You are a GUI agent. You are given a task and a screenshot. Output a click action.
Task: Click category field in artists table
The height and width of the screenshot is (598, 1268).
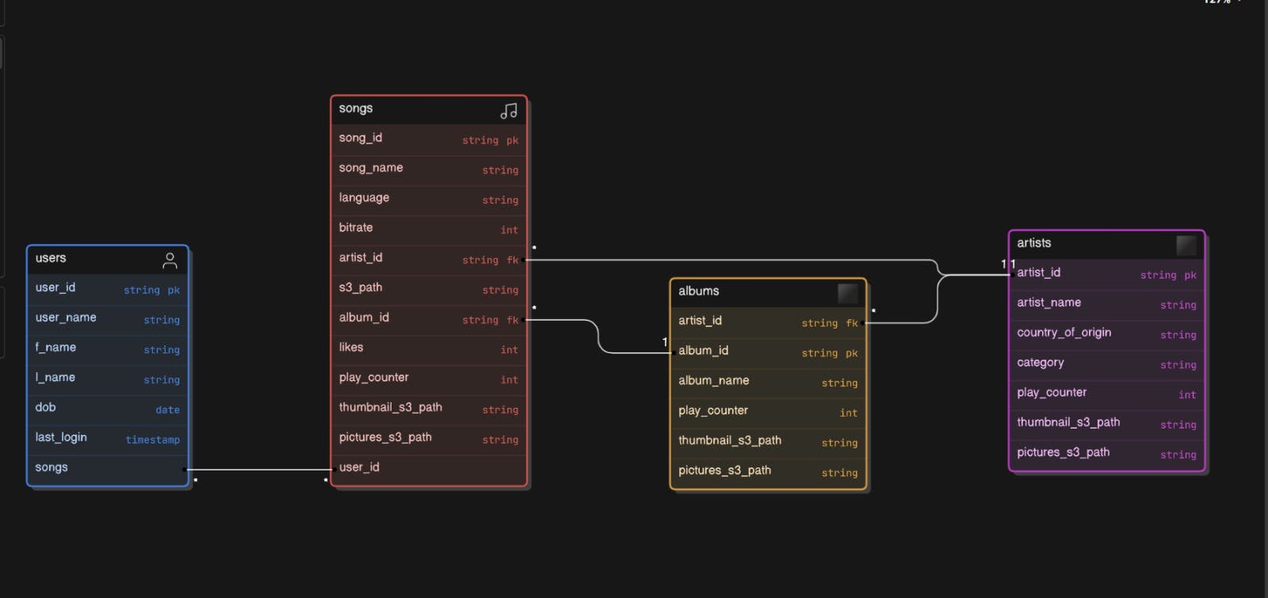(1107, 365)
